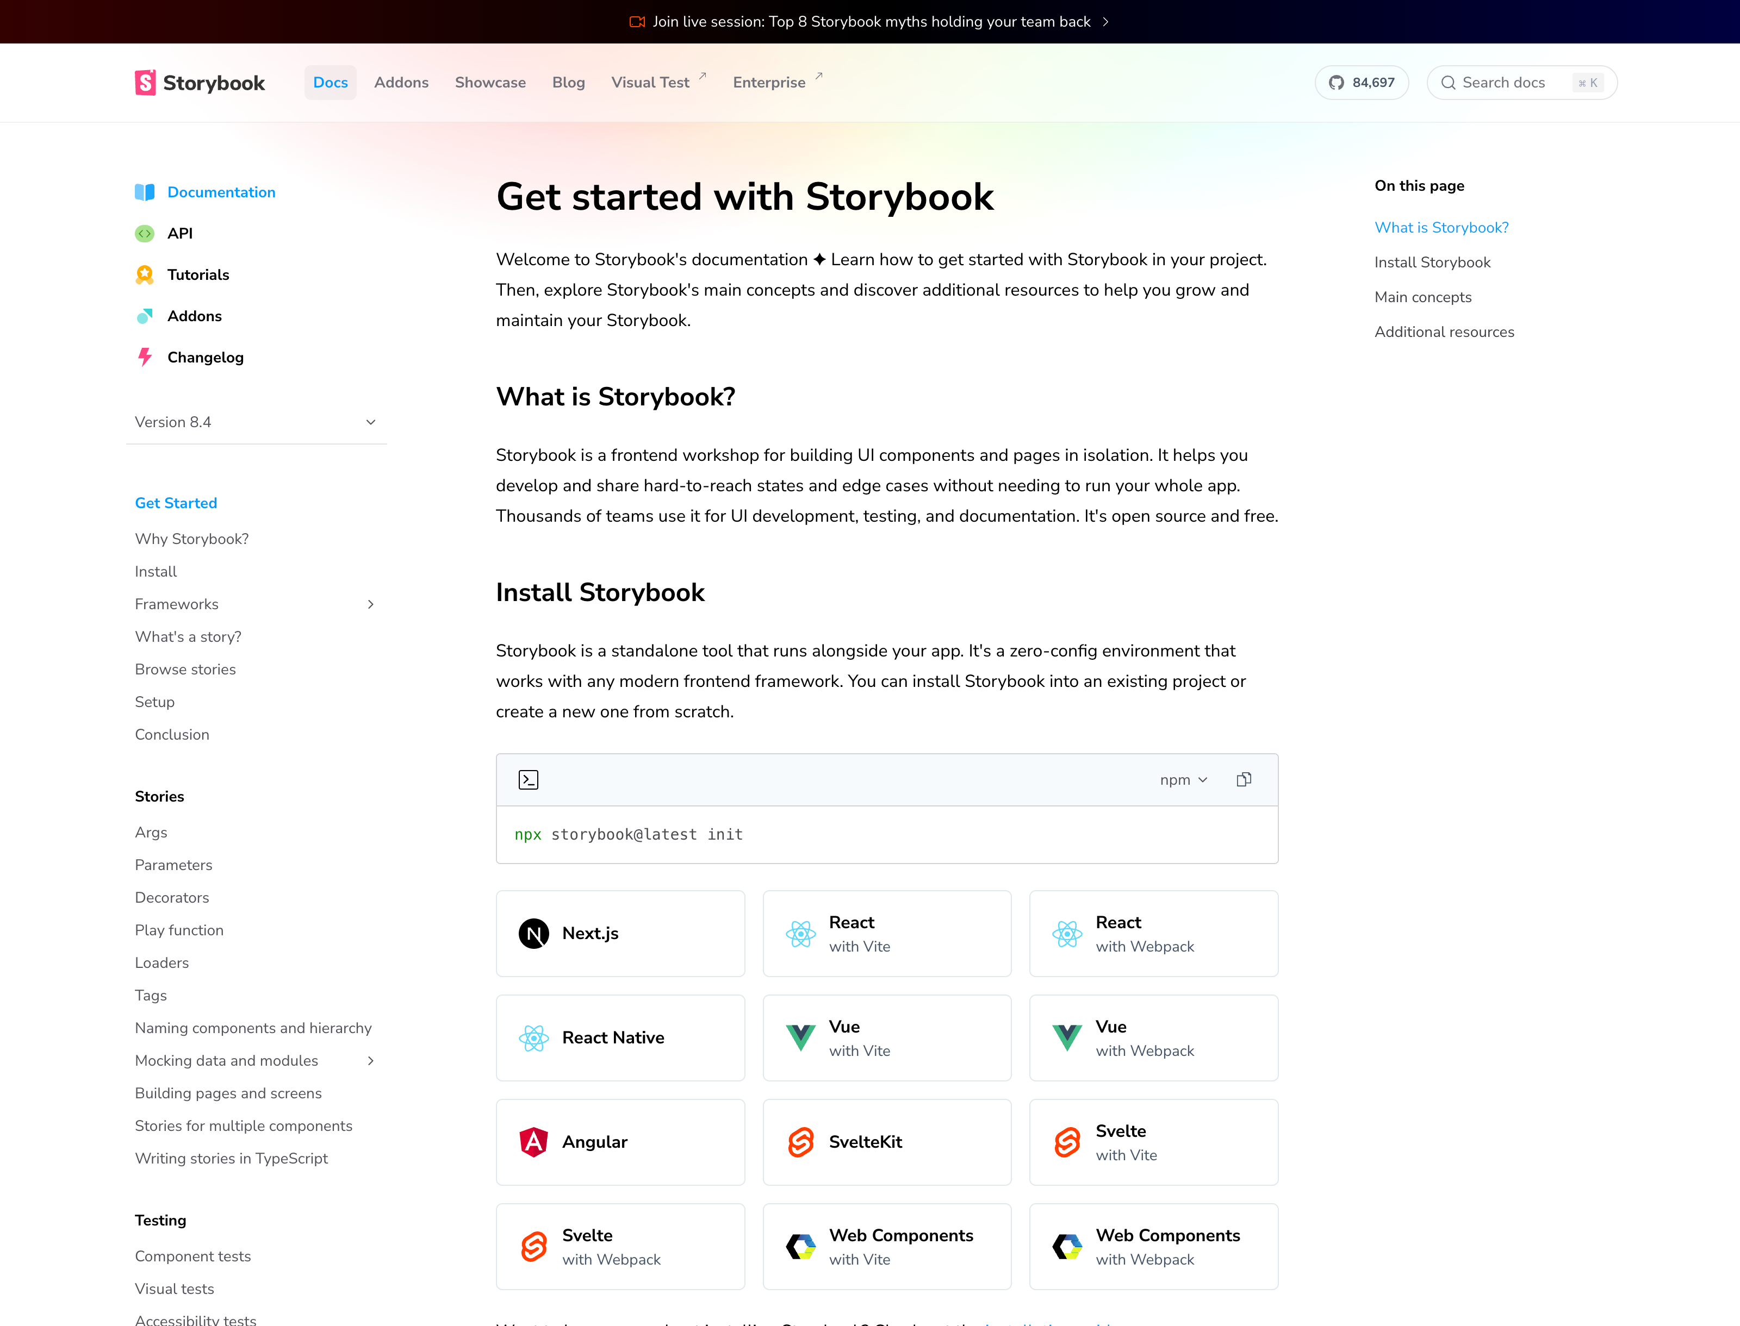The image size is (1740, 1326).
Task: Select Web Components with Vite card
Action: coord(886,1246)
